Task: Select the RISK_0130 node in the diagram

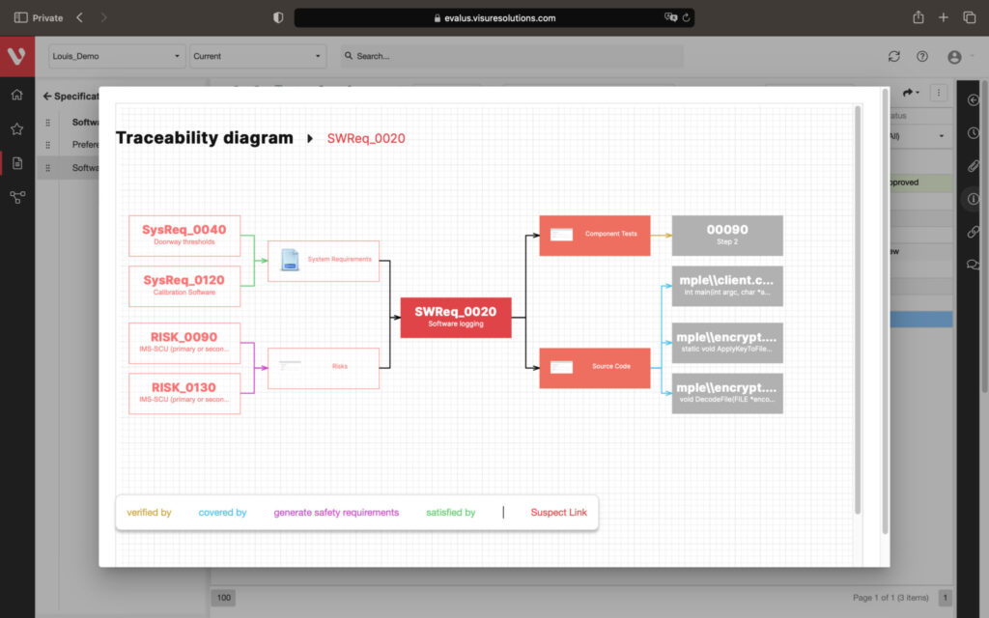Action: tap(184, 393)
